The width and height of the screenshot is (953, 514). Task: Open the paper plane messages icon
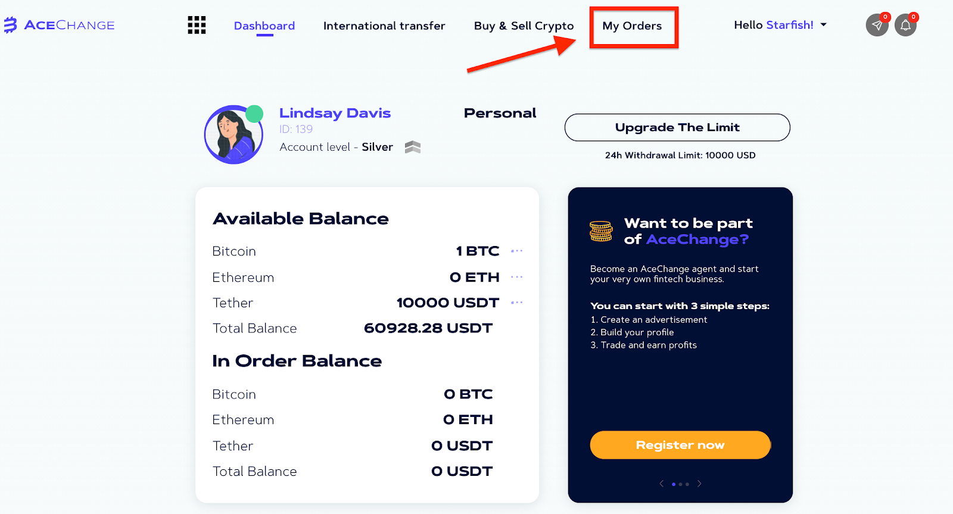[877, 25]
